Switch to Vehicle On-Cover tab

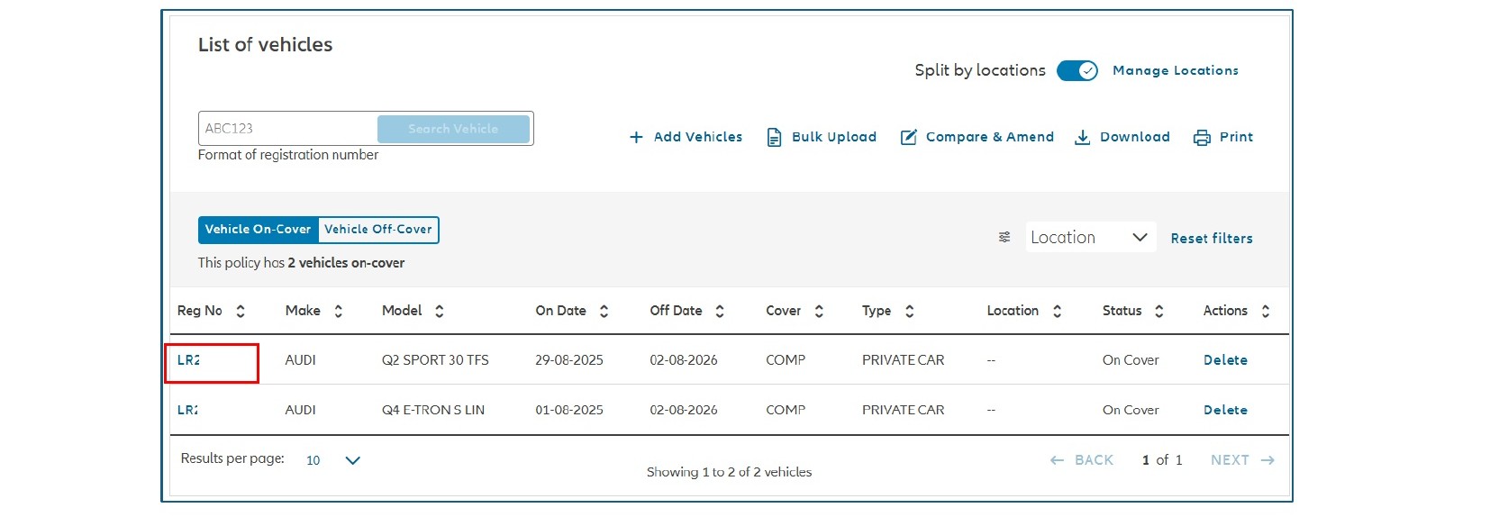click(258, 230)
